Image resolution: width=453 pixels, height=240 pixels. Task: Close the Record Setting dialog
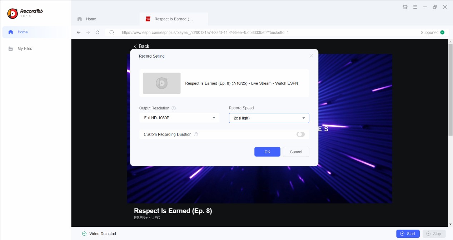tap(311, 55)
